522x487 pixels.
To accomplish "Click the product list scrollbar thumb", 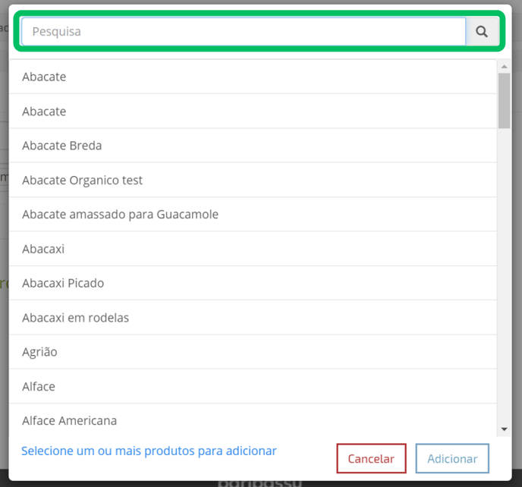I will (x=504, y=101).
